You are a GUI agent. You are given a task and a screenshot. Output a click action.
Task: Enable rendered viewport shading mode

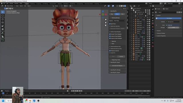125,6
